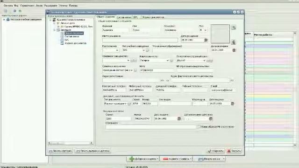Open the Национальность dropdown showing Татарка
299x168 pixels.
point(167,60)
